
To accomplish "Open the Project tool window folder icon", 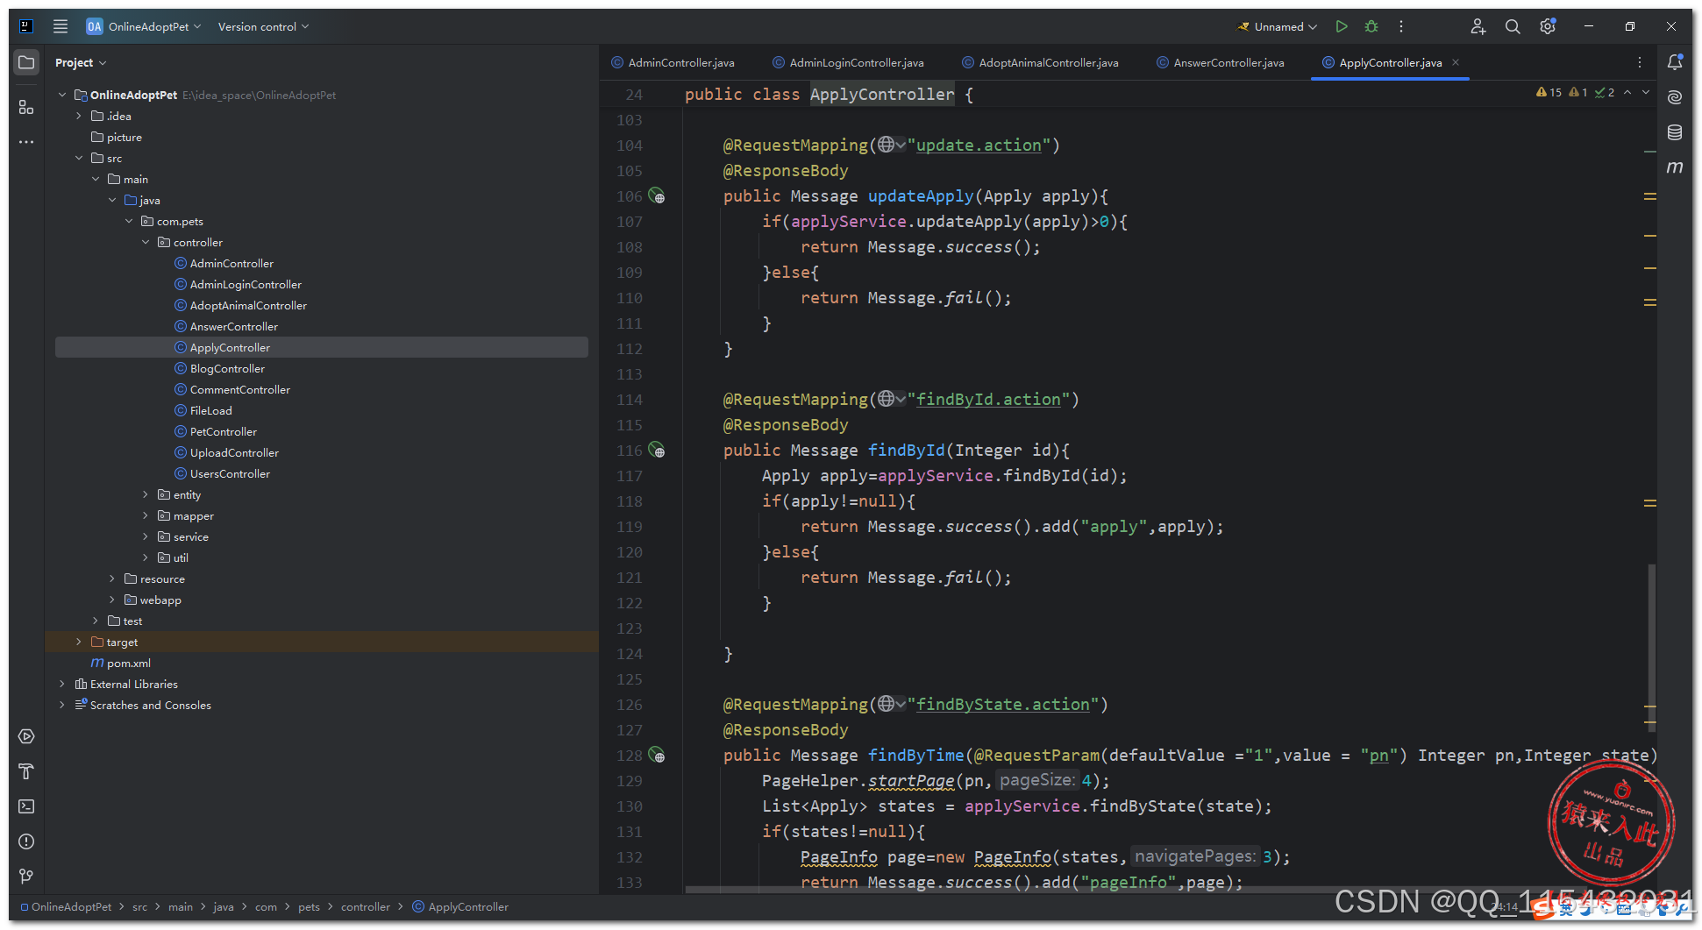I will click(x=26, y=62).
